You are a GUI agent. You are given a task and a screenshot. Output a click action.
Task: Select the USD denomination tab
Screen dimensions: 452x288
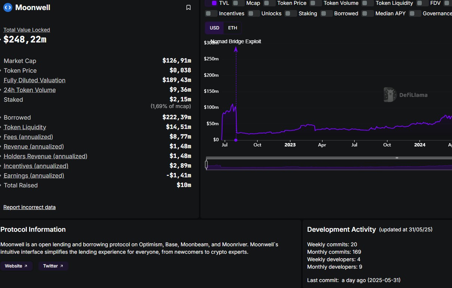pos(215,28)
